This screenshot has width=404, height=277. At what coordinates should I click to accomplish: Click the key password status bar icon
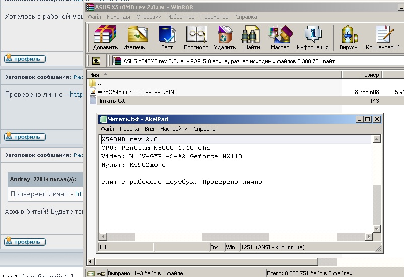point(100,273)
